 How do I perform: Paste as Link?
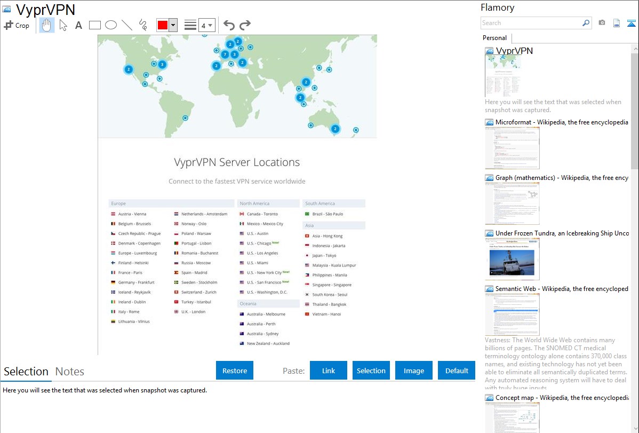click(329, 371)
